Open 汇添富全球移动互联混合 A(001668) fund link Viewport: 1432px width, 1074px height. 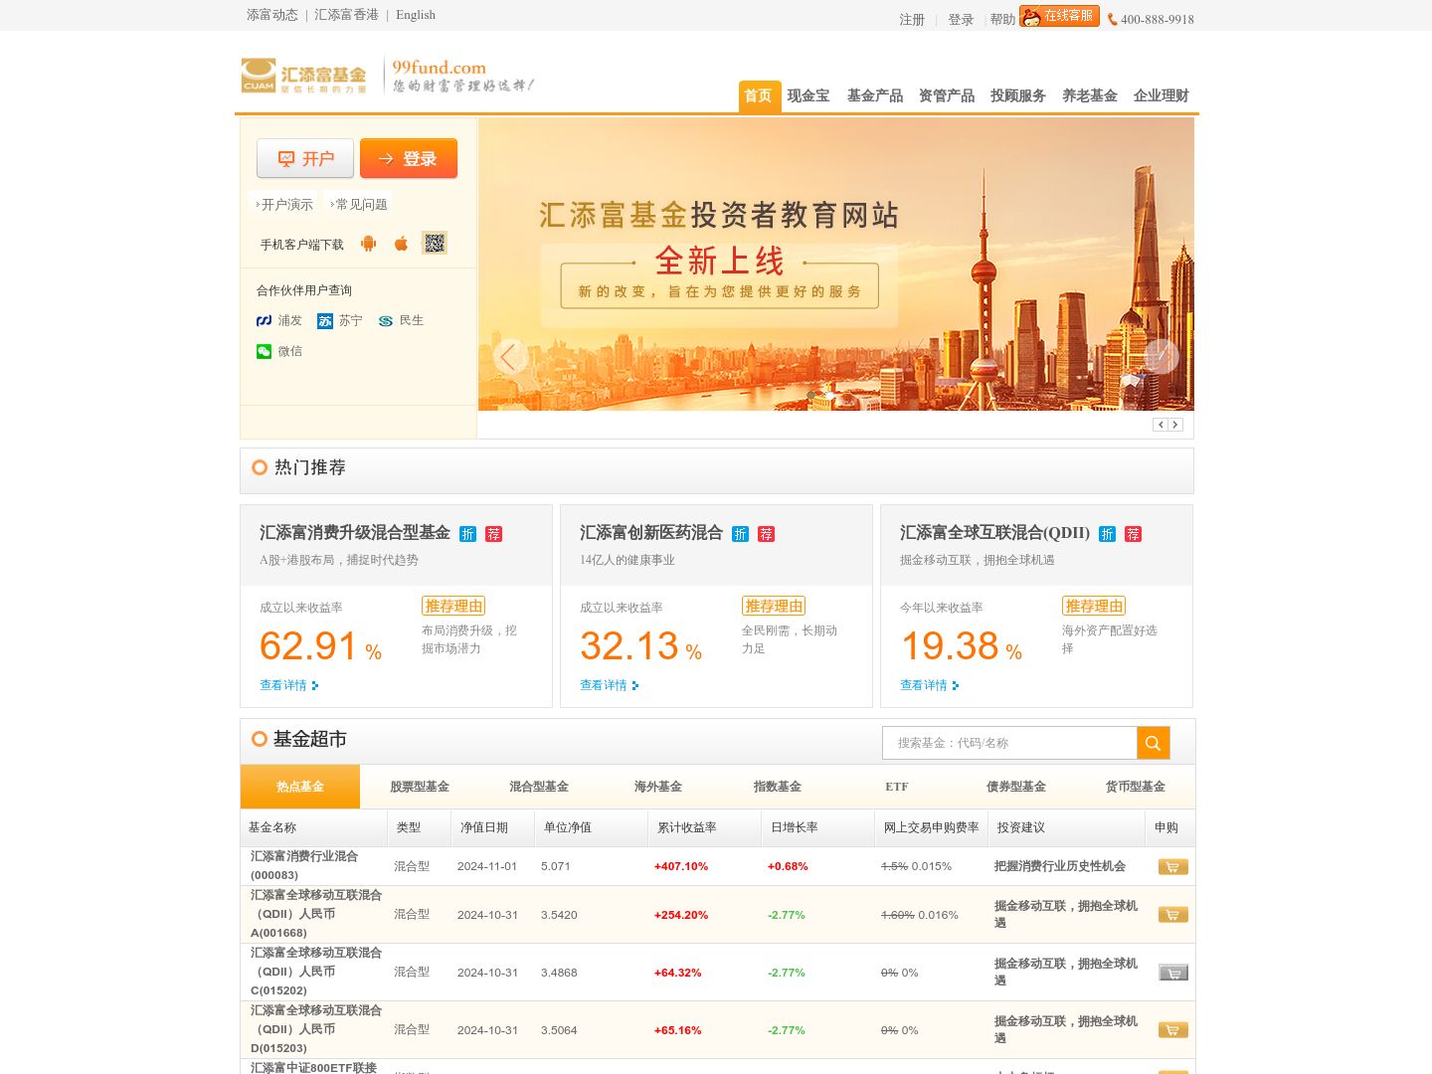316,914
